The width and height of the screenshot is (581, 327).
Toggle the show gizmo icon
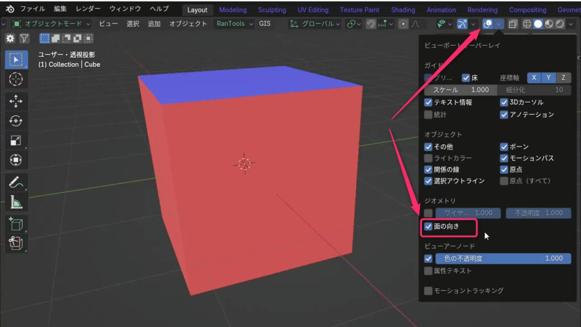[462, 24]
